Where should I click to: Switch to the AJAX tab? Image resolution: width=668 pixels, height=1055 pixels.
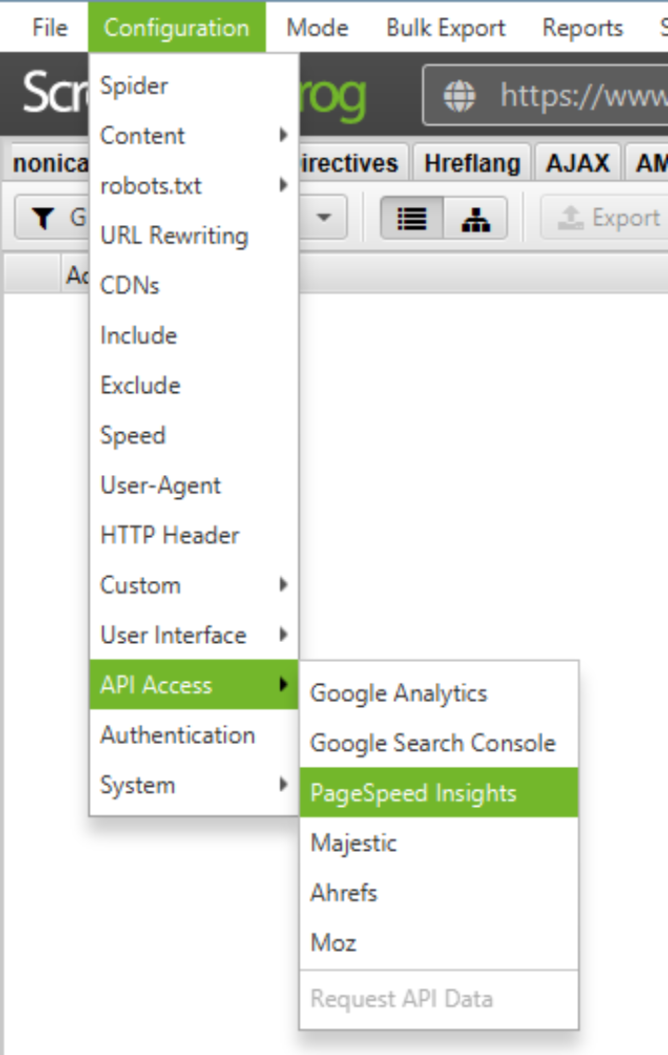[577, 163]
